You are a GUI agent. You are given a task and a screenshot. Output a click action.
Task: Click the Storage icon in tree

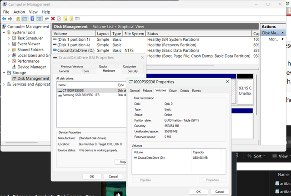9,73
